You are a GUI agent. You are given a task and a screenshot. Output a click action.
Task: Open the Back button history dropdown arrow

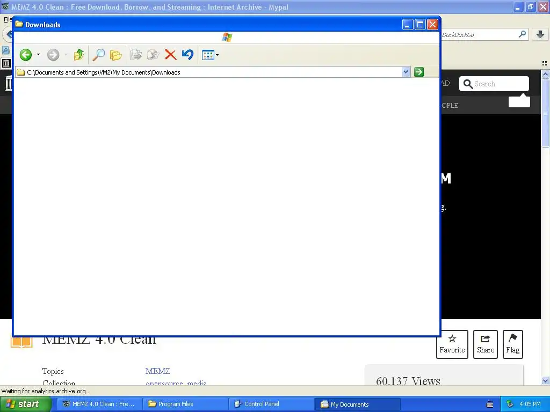(x=38, y=55)
